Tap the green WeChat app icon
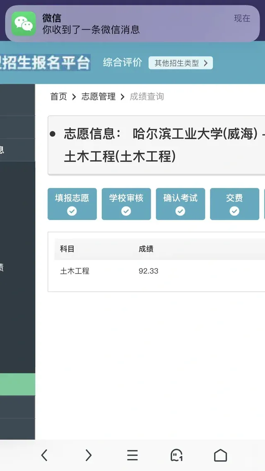 (24, 24)
